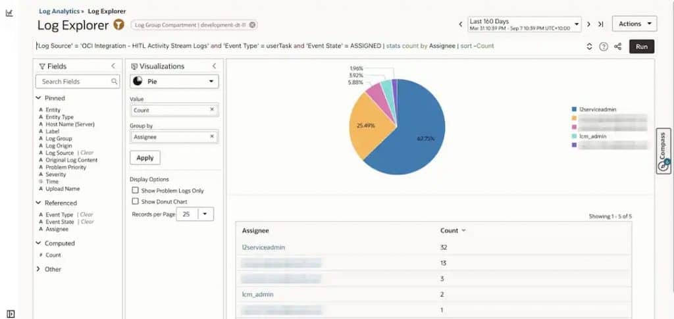674x319 pixels.
Task: Select the Original Log Content field
Action: (71, 160)
